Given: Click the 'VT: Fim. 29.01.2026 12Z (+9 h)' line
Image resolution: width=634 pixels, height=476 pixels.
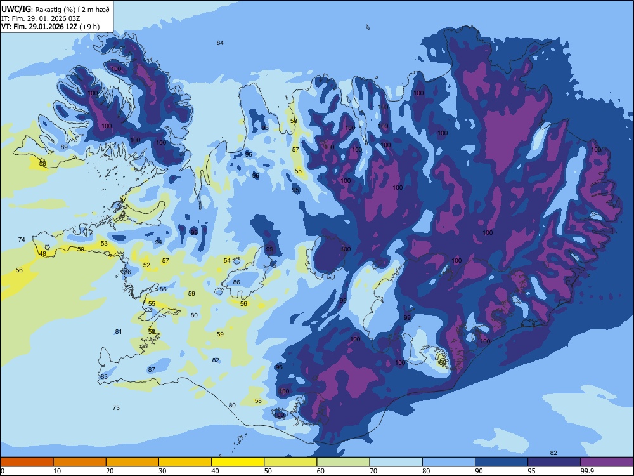Looking at the screenshot, I should [50, 27].
